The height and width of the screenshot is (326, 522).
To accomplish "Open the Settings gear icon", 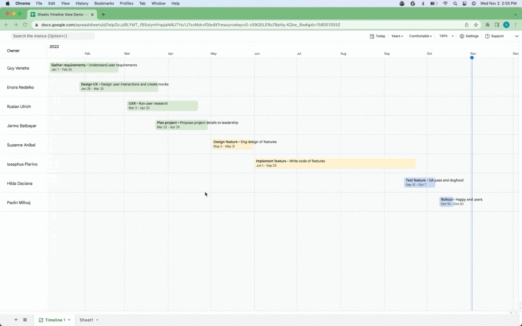I will point(462,36).
